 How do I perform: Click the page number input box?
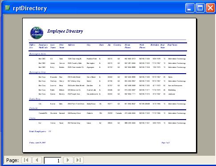point(53,160)
